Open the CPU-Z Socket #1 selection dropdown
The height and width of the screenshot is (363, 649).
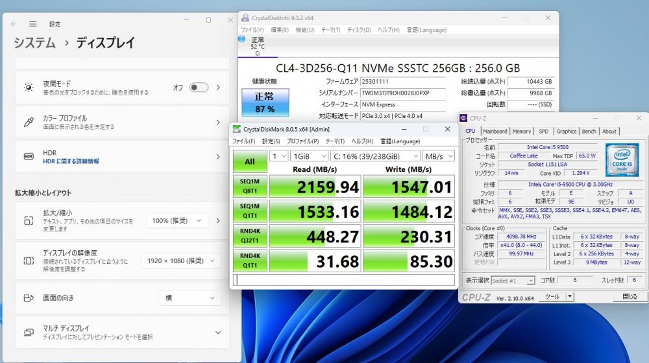pos(513,281)
